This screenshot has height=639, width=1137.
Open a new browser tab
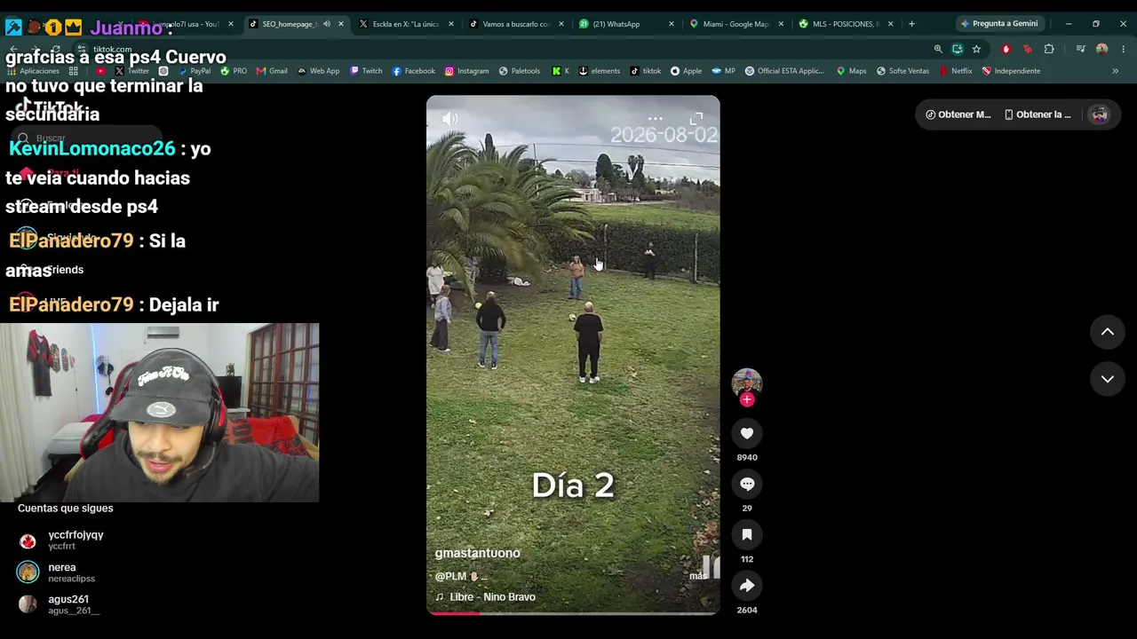(x=911, y=24)
